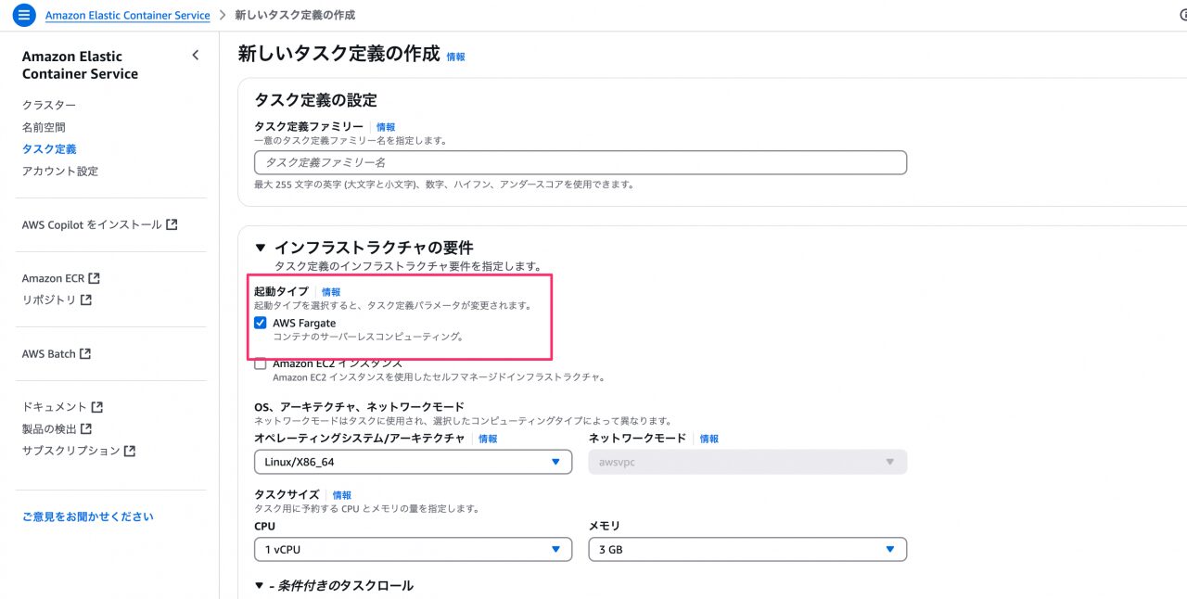Click external-link icon beside ドキュメント

pos(97,407)
